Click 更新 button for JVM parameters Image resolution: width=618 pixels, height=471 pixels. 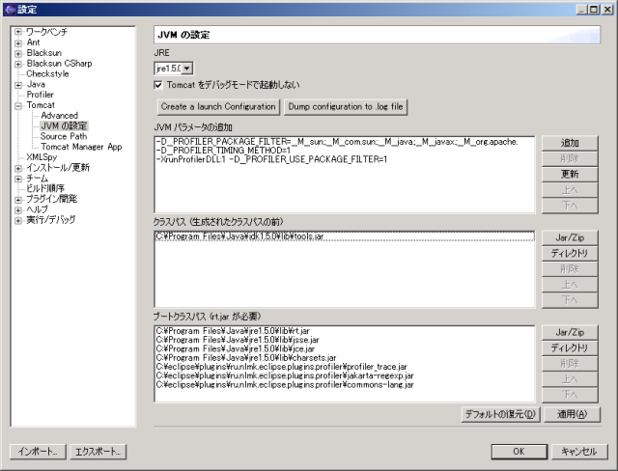coord(570,175)
